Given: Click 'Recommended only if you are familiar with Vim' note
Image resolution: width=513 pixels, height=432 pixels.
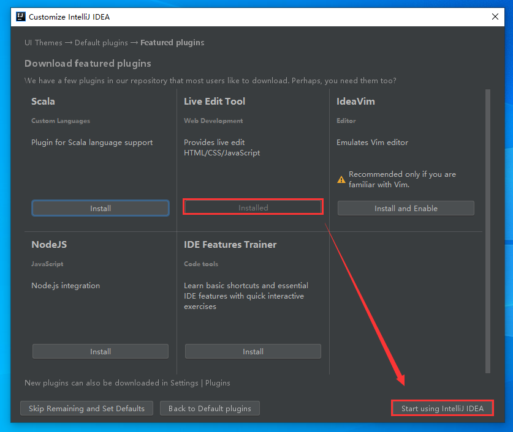Looking at the screenshot, I should pyautogui.click(x=402, y=179).
